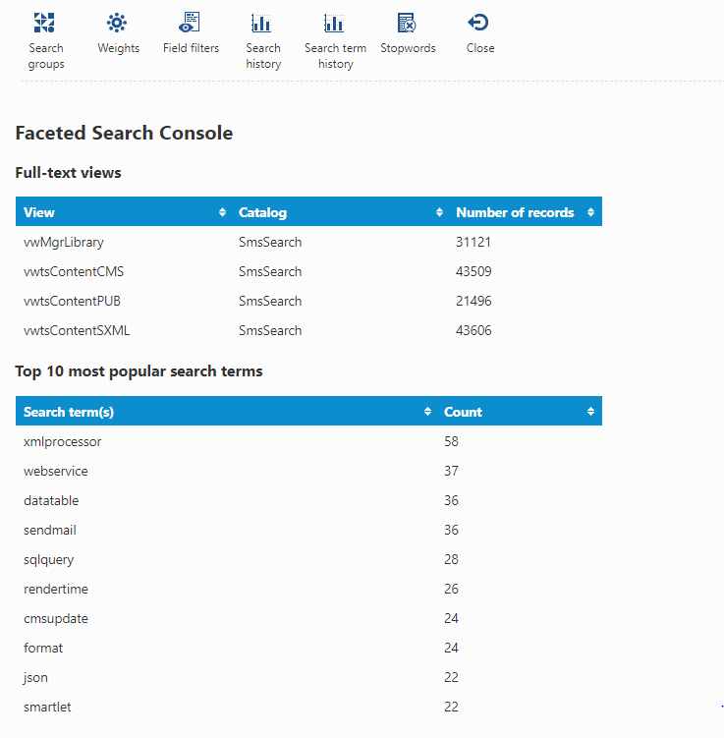Select the vwMgrLibrary view row
The height and width of the screenshot is (738, 724).
point(308,242)
